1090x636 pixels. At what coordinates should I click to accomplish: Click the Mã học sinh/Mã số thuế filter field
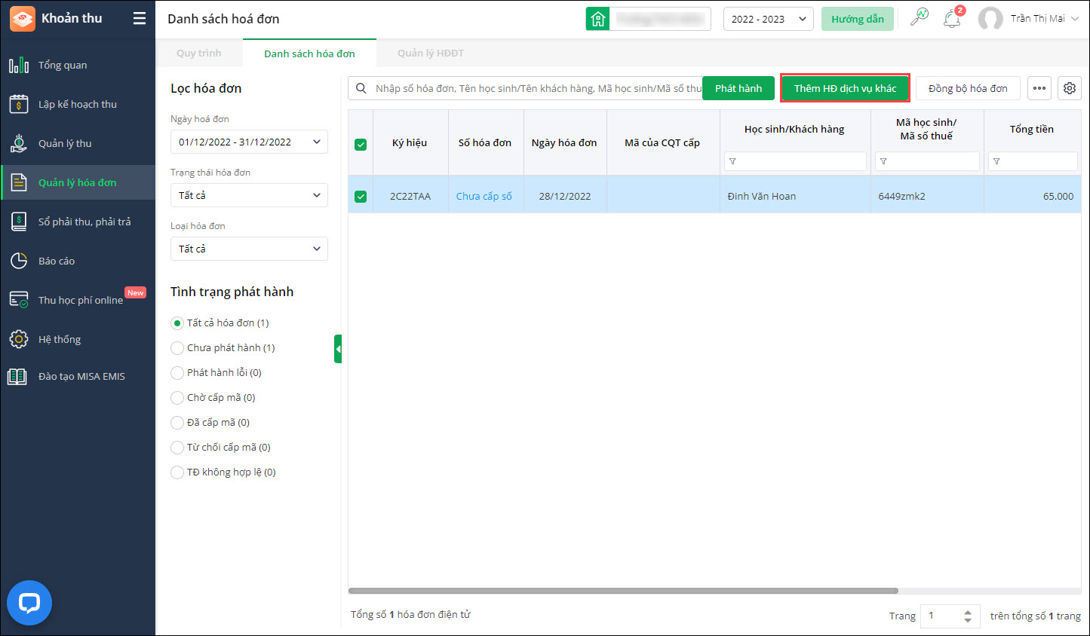point(927,161)
